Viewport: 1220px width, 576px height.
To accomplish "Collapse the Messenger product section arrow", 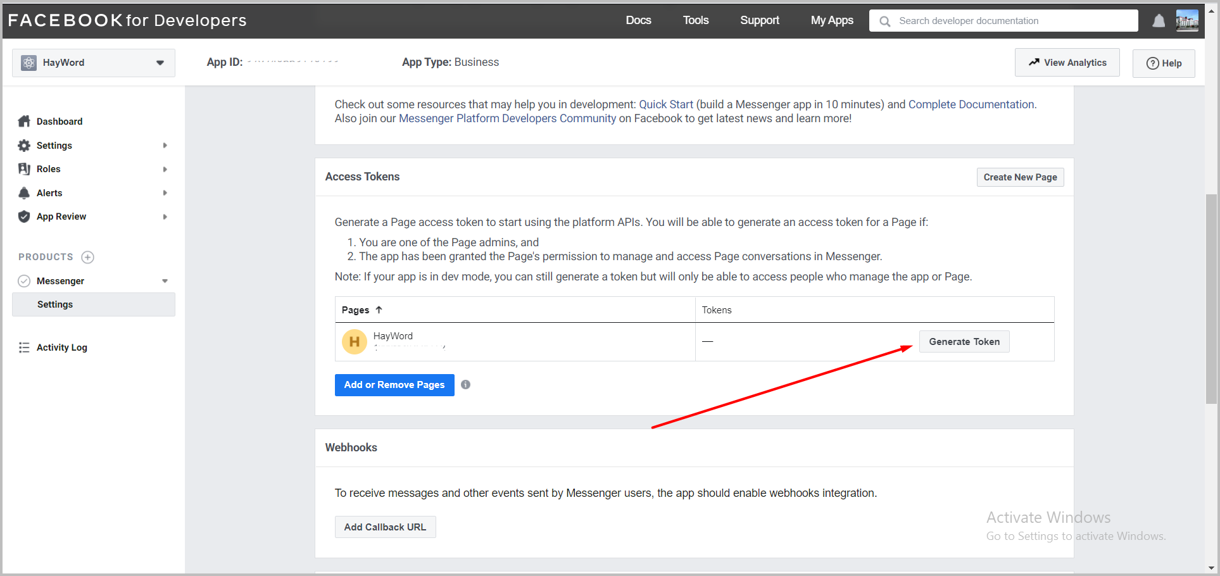I will (x=165, y=281).
